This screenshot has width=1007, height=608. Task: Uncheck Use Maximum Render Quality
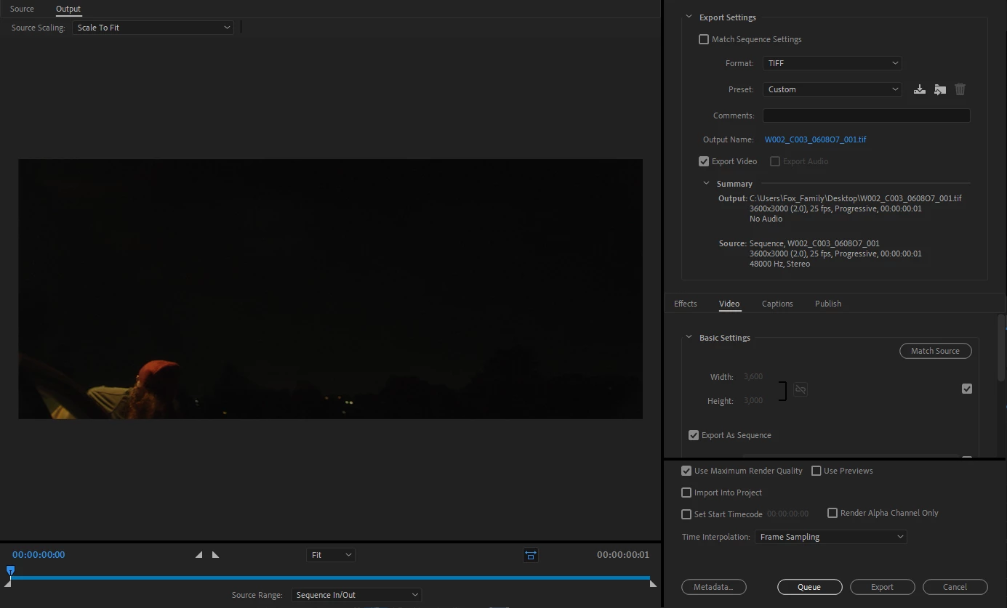(686, 471)
